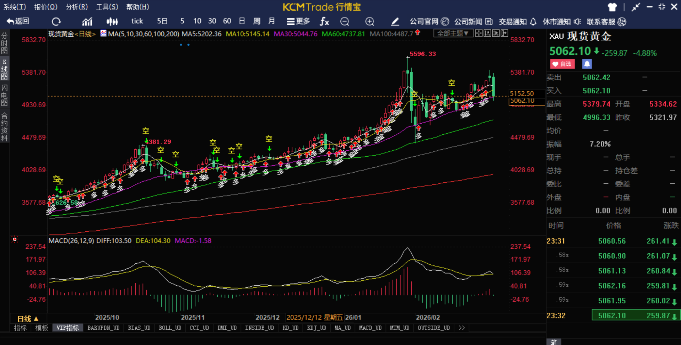Select the MACD_UD indicator
This screenshot has width=681, height=345.
[x=370, y=328]
